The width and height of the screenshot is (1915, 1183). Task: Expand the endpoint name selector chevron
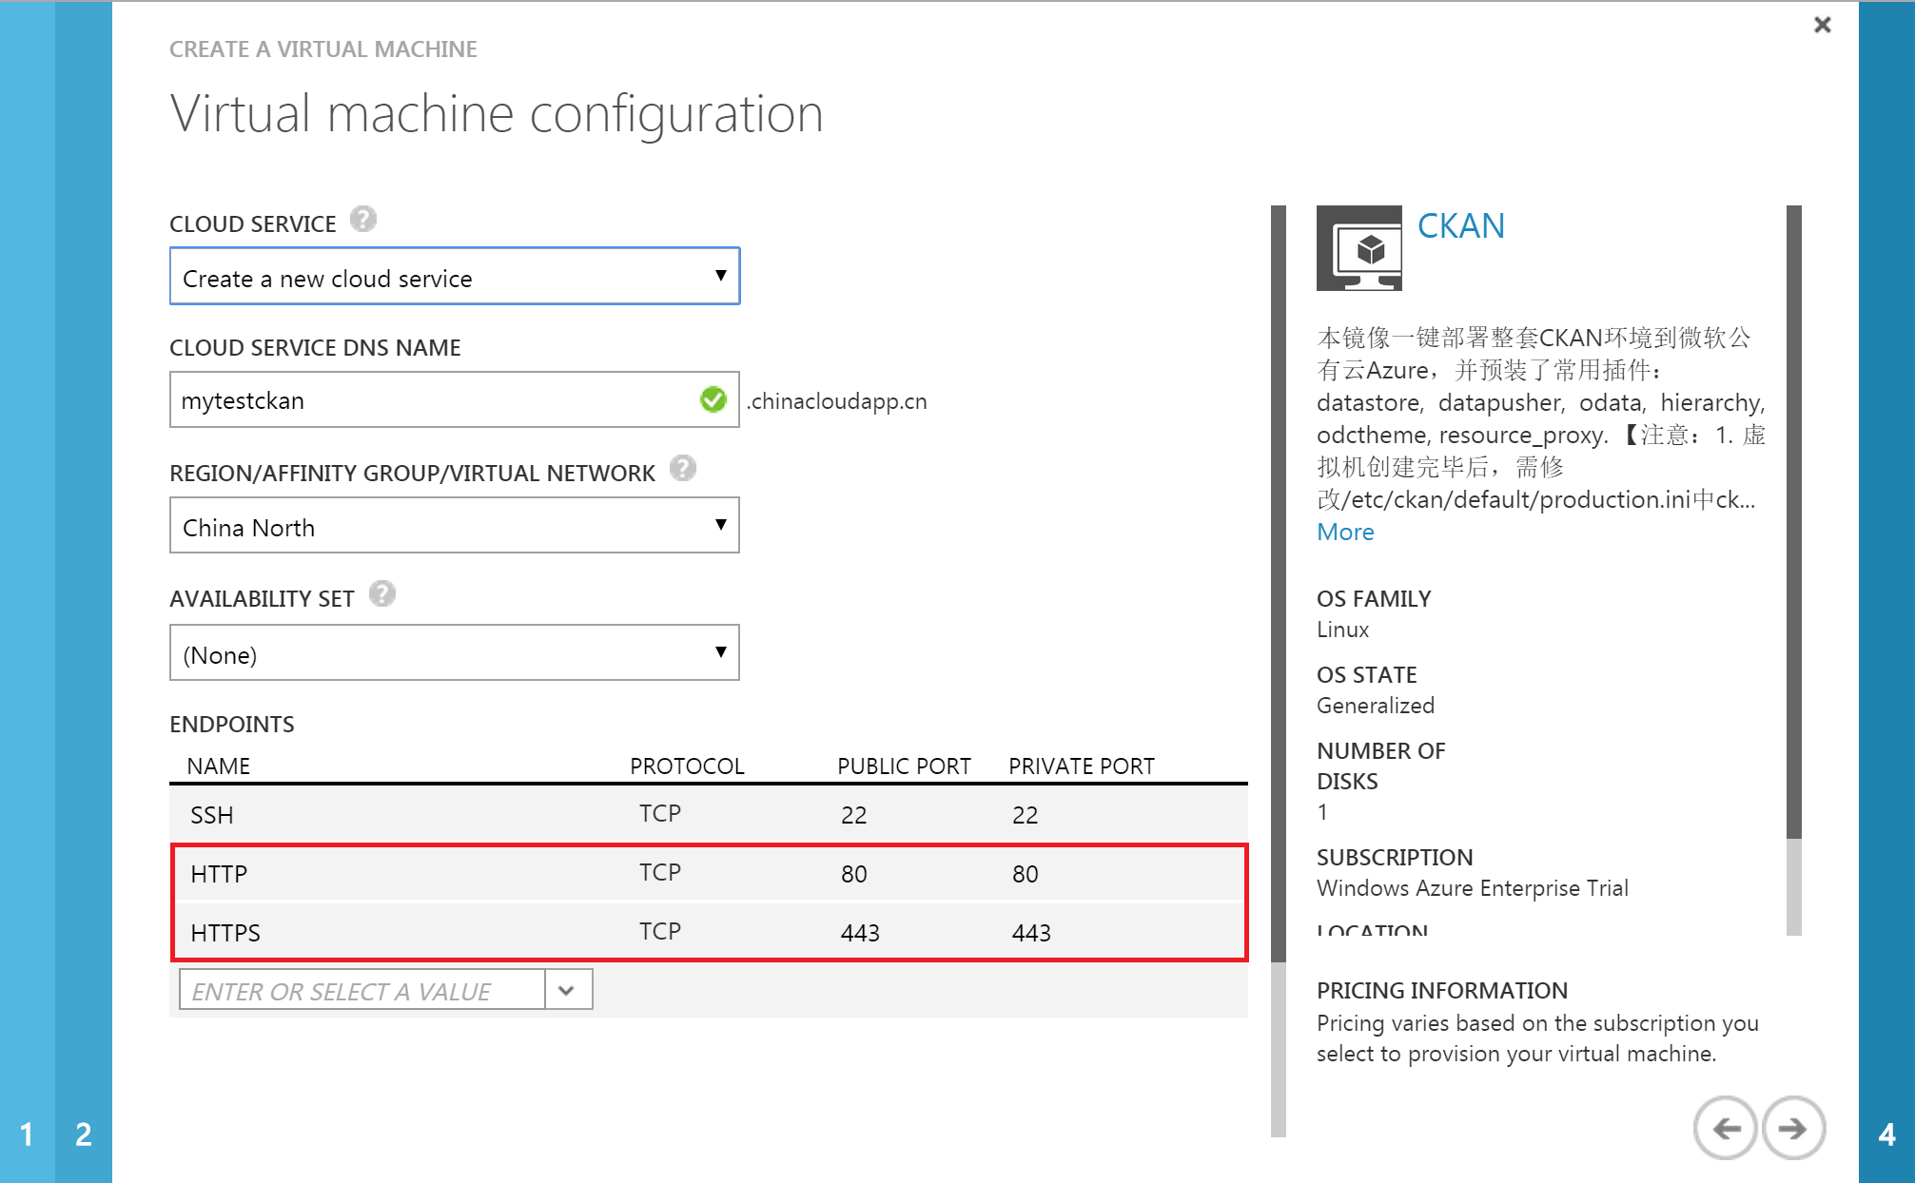pyautogui.click(x=567, y=990)
